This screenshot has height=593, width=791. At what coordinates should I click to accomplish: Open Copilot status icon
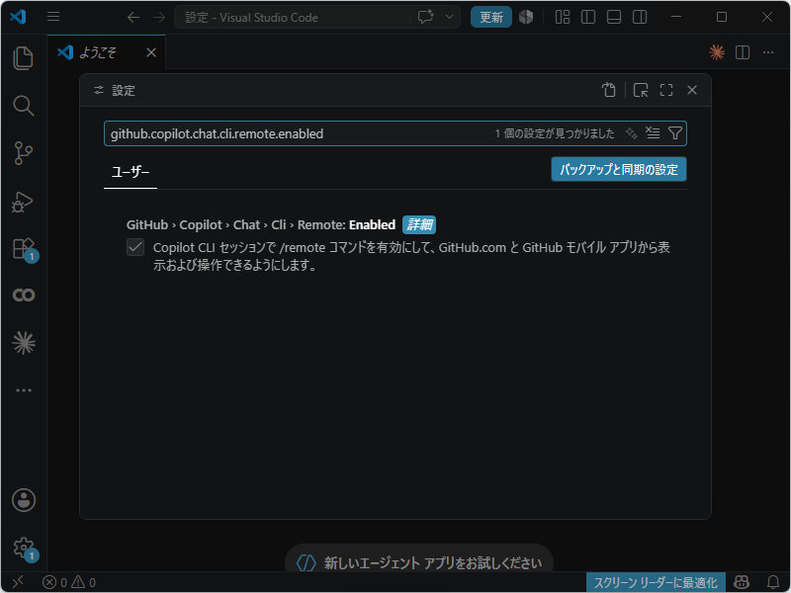pos(741,582)
